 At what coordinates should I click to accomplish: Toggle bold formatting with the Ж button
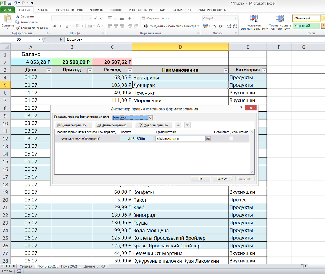point(54,26)
